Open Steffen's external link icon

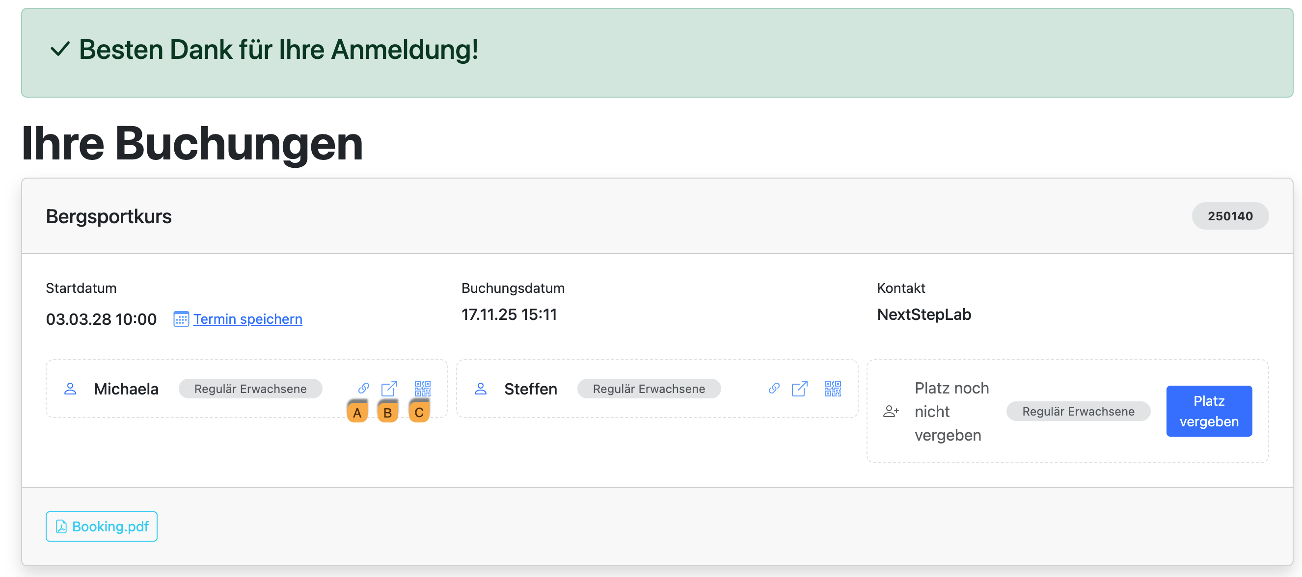(799, 388)
